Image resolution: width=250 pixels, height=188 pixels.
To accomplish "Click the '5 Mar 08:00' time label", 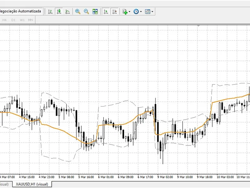I will [x=66, y=177].
